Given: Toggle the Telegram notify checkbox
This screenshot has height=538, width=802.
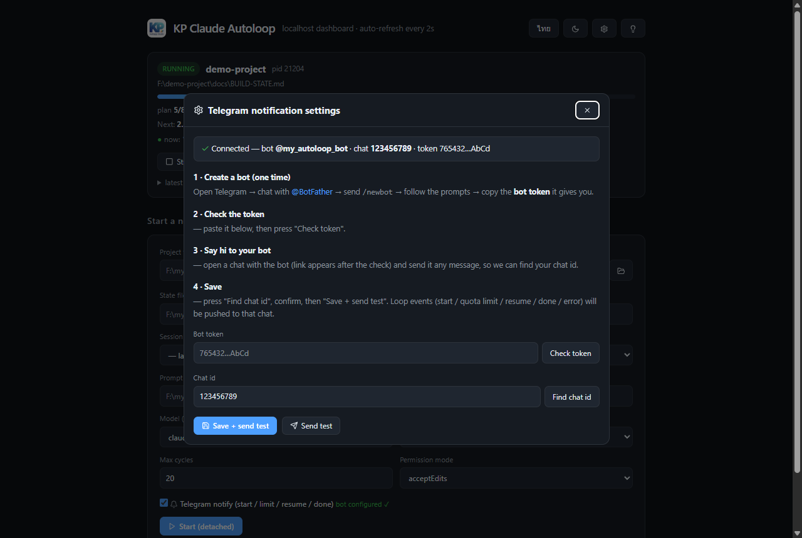Looking at the screenshot, I should click(x=164, y=503).
